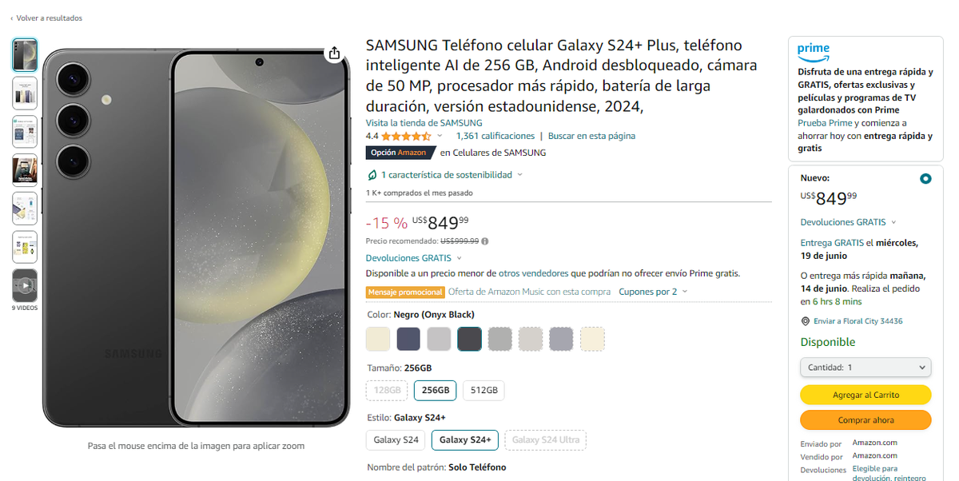The height and width of the screenshot is (481, 959).
Task: Click the star rating icons
Action: (406, 136)
